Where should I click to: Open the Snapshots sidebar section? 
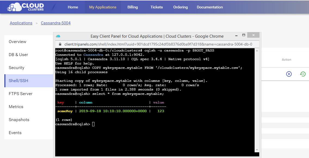click(x=29, y=120)
